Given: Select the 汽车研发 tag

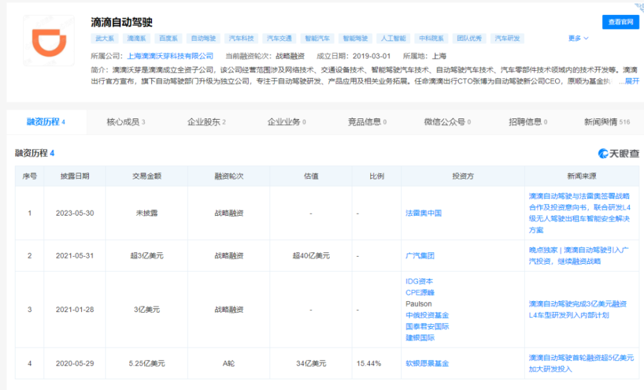Looking at the screenshot, I should [507, 38].
